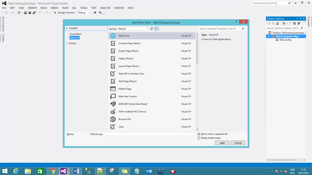312x175 pixels.
Task: Enable the Select master page checkbox
Action: (x=199, y=138)
